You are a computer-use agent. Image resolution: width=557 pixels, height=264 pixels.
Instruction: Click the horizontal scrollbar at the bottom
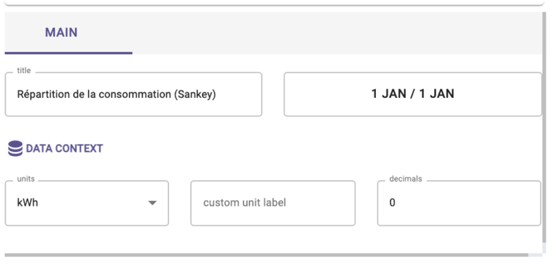tap(266, 255)
